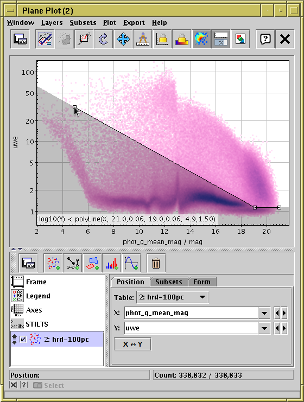Expand the Y column dropdown arrow

point(264,328)
